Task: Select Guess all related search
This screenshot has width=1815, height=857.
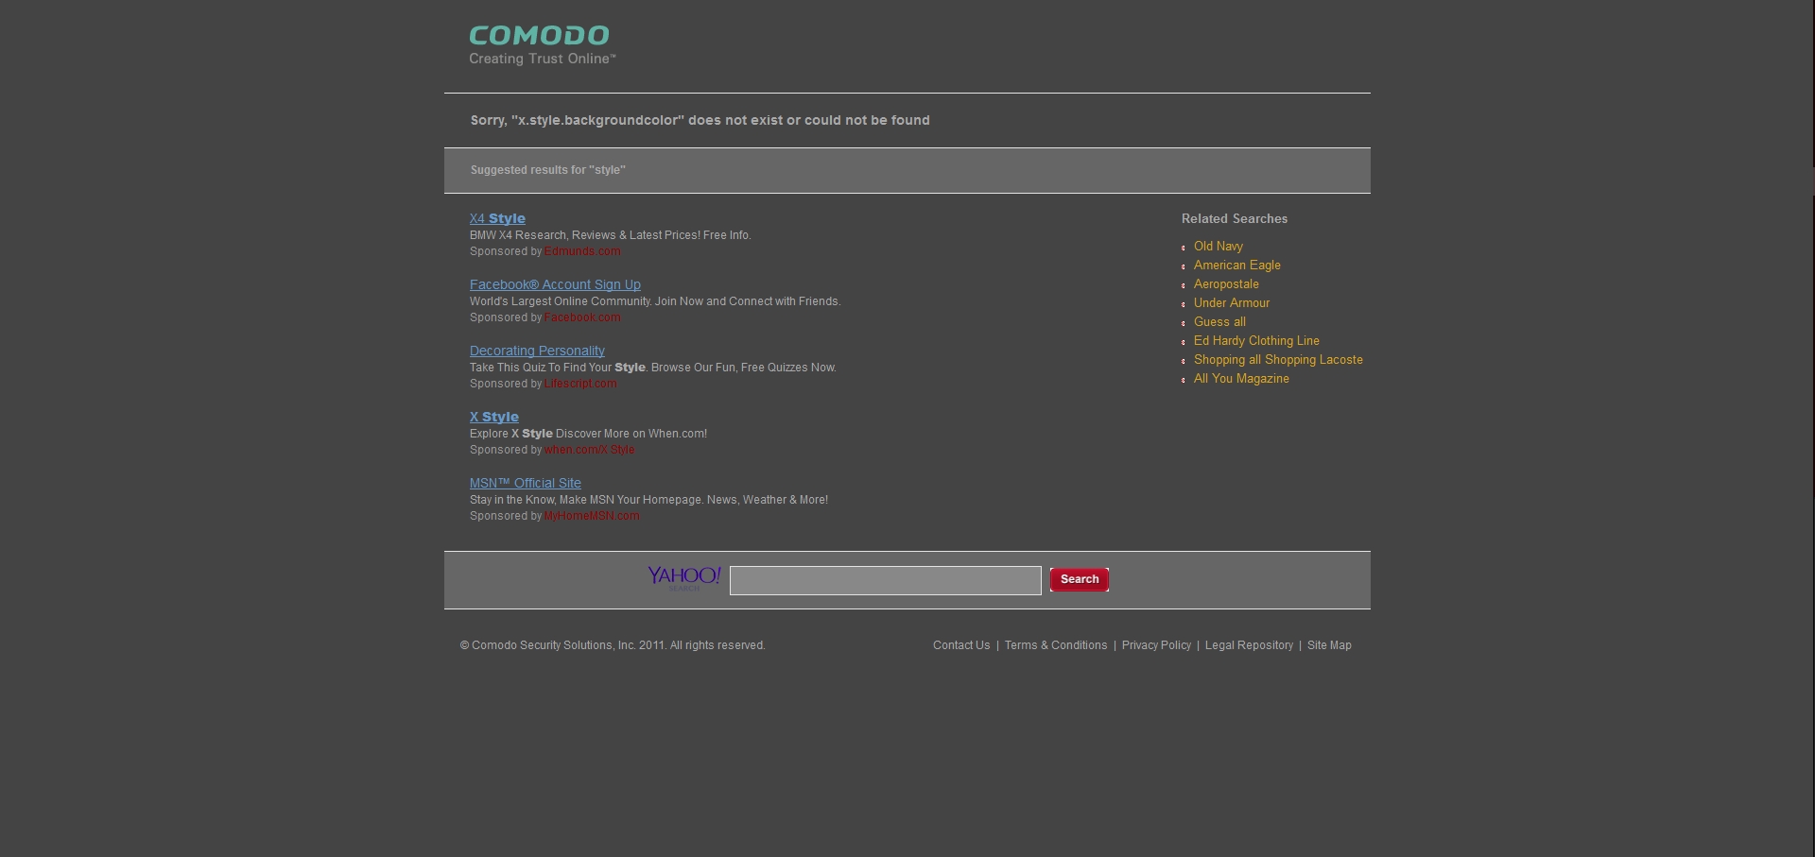Action: [1219, 321]
